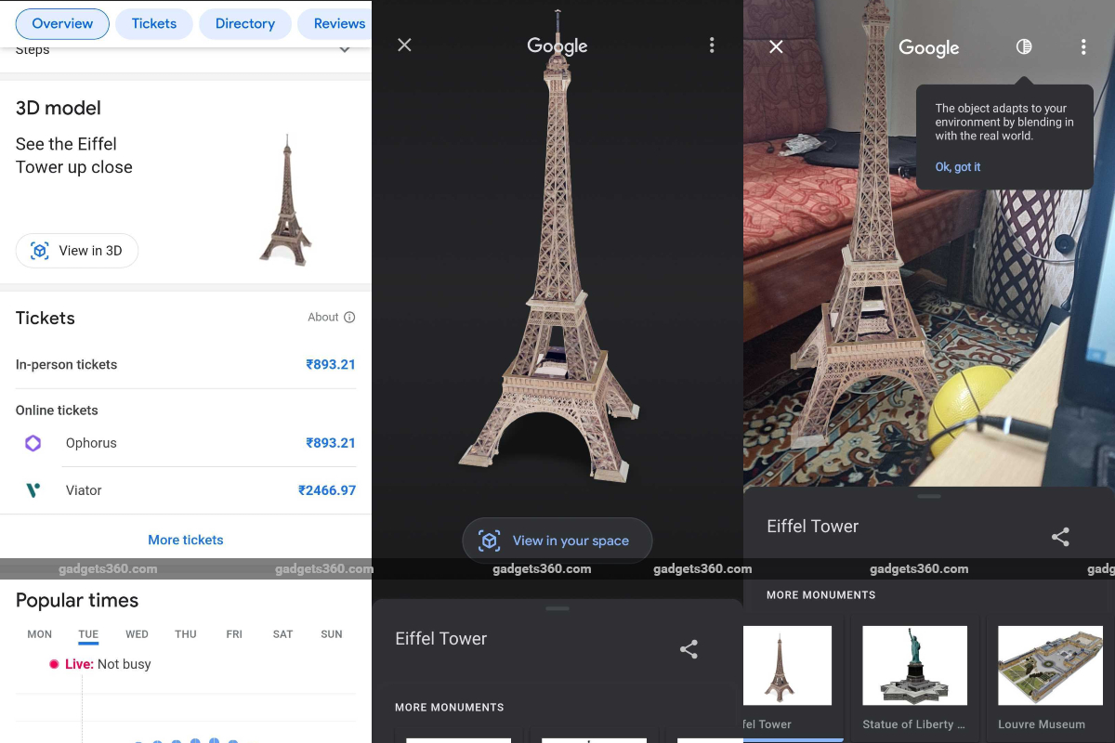Open the Directory tab
The image size is (1115, 743).
pyautogui.click(x=245, y=23)
